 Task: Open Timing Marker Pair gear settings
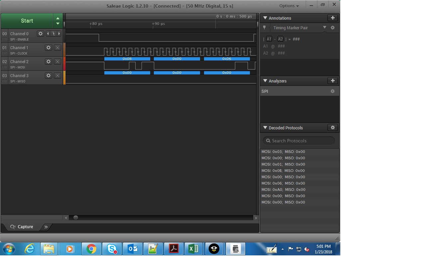333,28
